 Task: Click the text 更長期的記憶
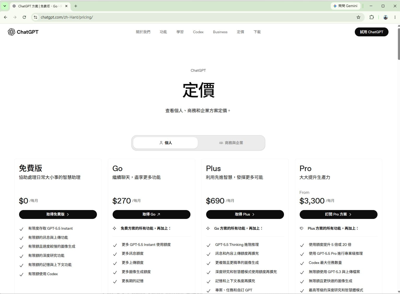click(x=132, y=281)
